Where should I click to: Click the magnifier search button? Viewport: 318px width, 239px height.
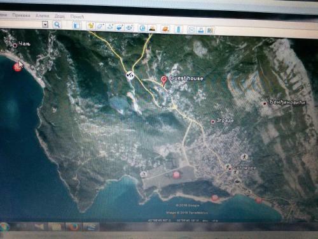click(x=57, y=25)
